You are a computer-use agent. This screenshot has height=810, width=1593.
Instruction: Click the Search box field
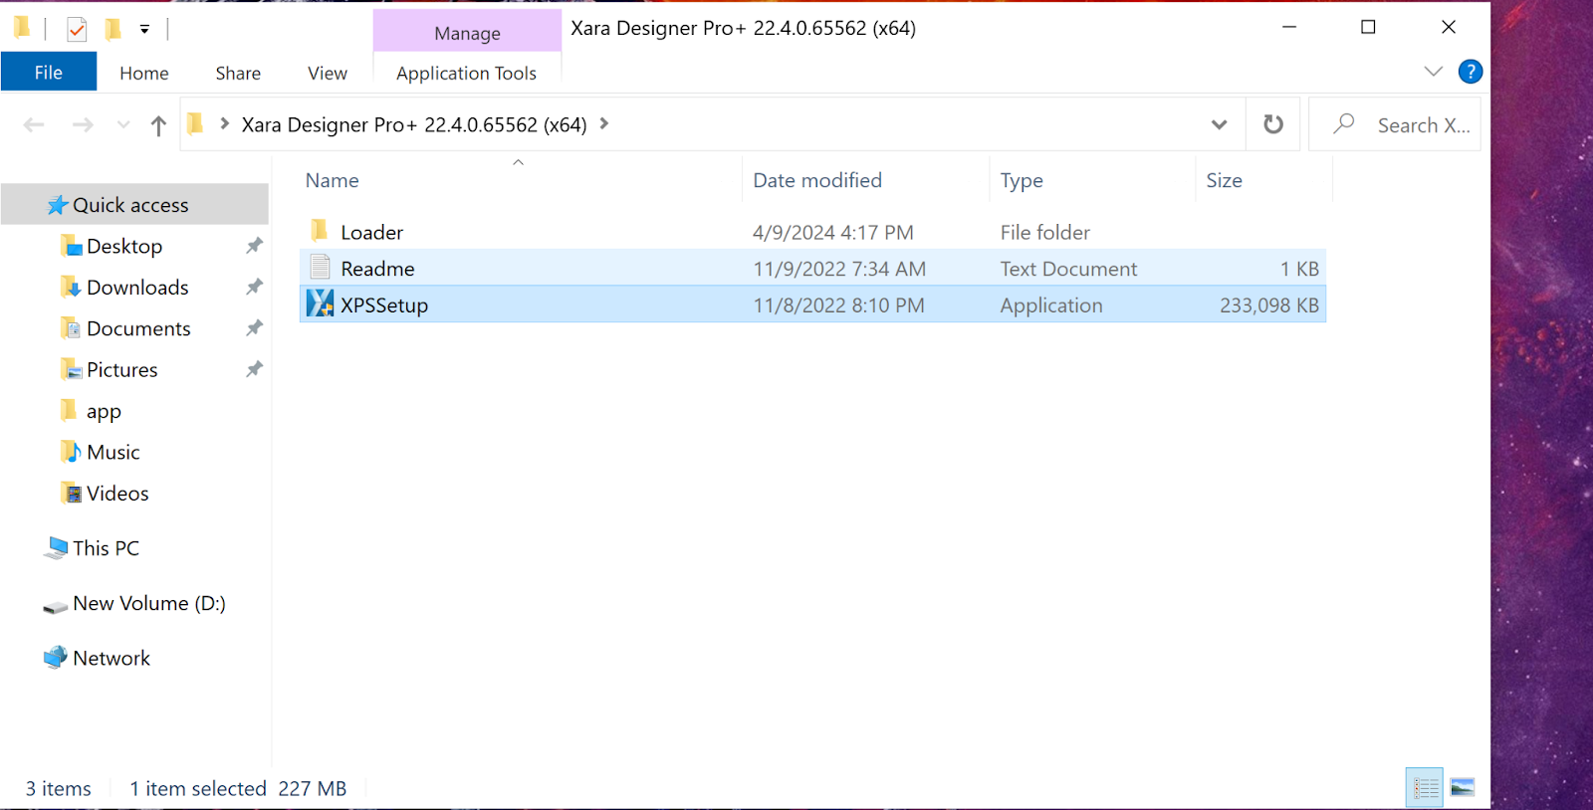1395,124
